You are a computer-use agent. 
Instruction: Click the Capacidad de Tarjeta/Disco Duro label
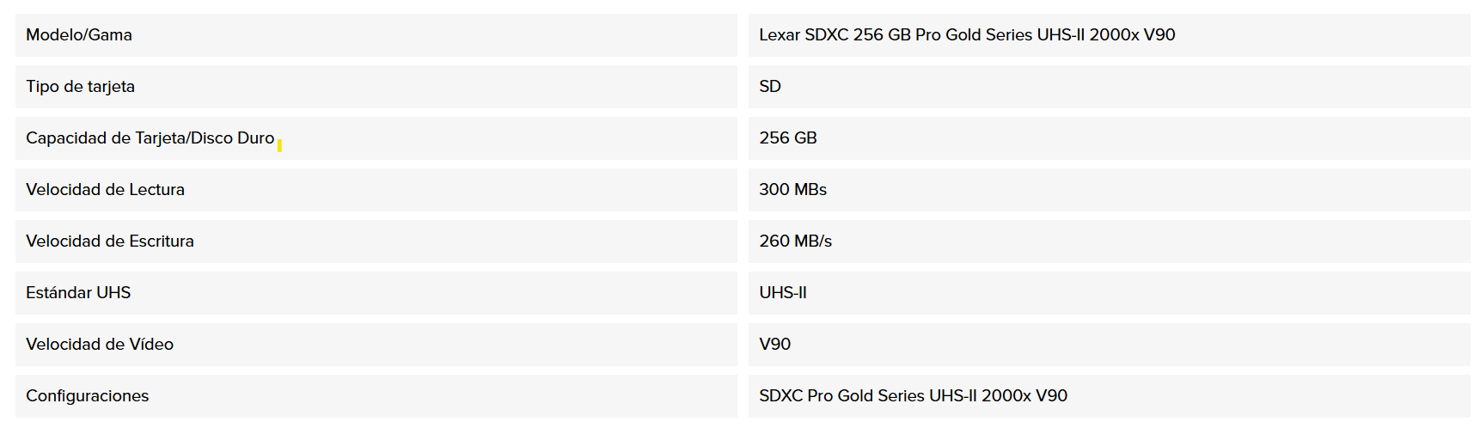coord(150,138)
